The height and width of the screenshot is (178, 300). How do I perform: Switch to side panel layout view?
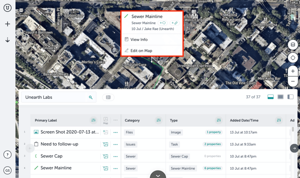[290, 97]
